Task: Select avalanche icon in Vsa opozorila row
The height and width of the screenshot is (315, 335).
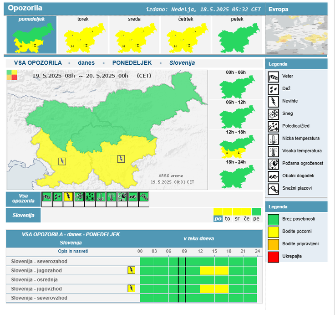Action: point(144,196)
